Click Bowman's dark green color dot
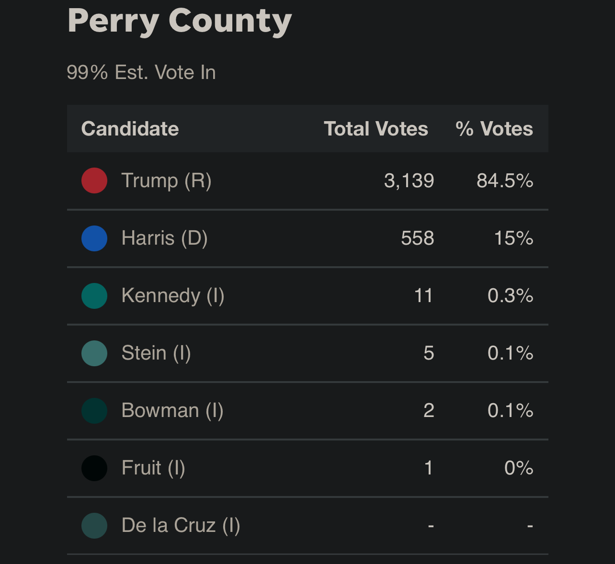 tap(94, 411)
